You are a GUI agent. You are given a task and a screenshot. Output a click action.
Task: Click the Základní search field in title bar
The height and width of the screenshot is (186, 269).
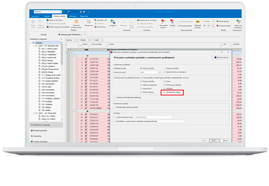[48, 12]
